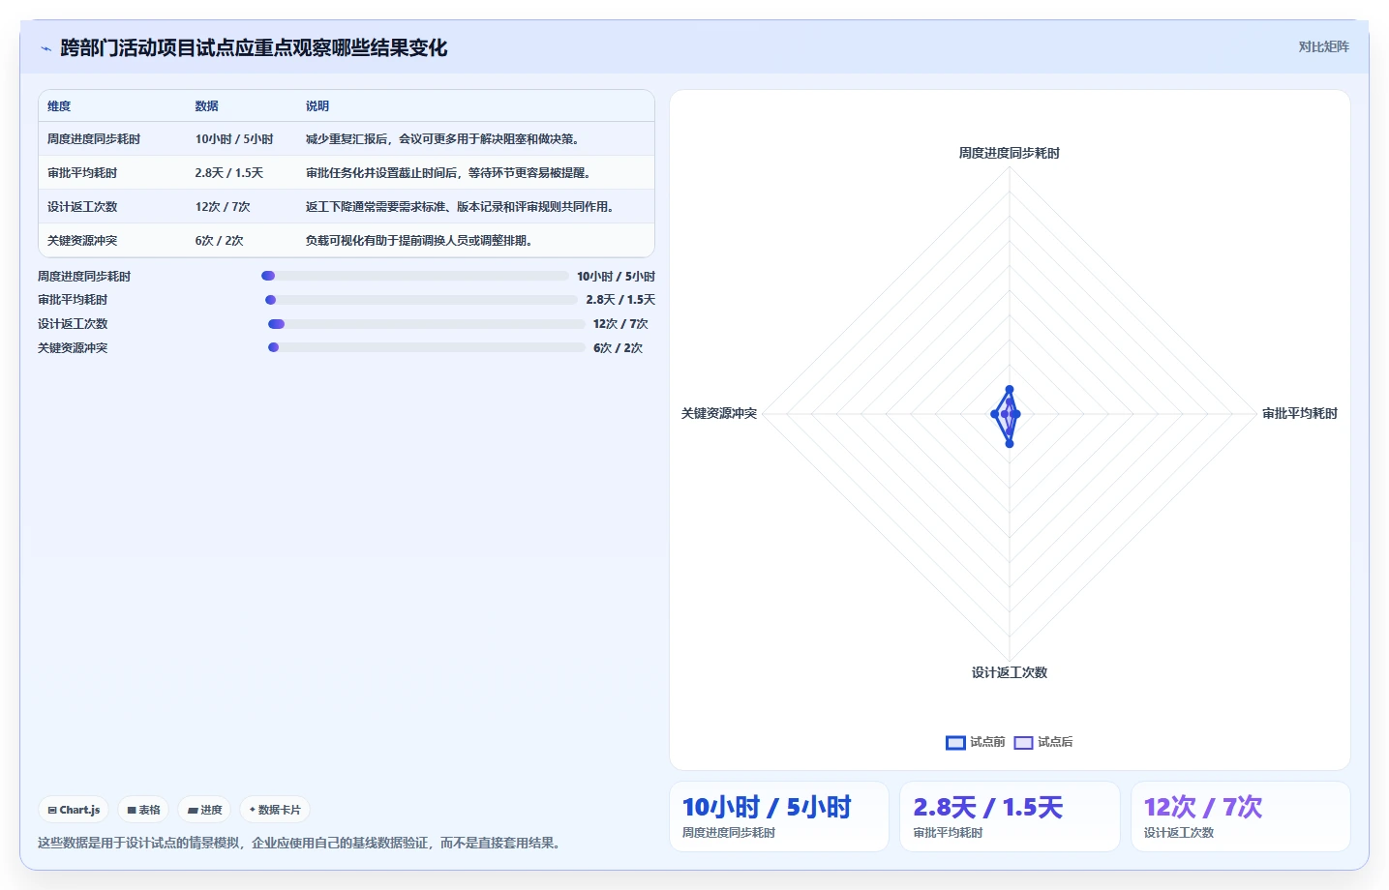The width and height of the screenshot is (1389, 890).
Task: Click description starting 返工下降通常需要
Action: (460, 207)
